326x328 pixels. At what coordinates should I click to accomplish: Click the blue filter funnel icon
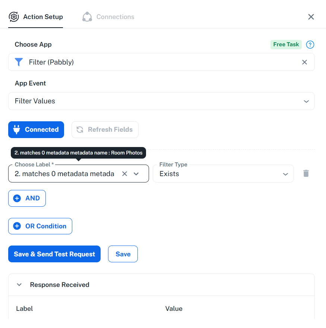click(19, 62)
